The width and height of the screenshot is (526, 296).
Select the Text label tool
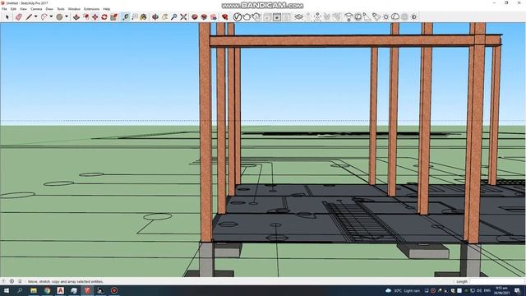coord(135,16)
